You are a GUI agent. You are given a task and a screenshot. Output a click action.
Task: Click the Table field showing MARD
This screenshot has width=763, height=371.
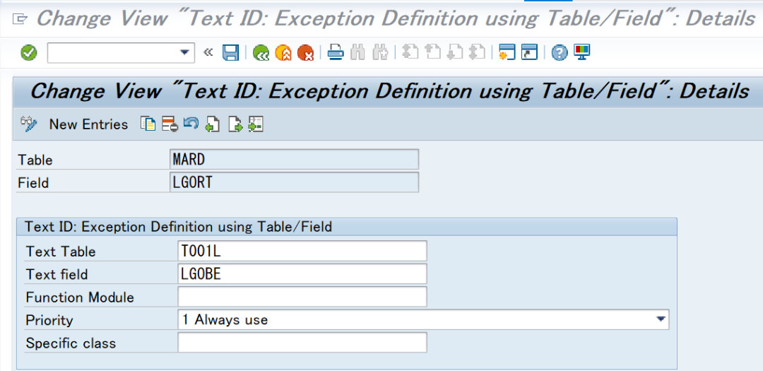[294, 159]
